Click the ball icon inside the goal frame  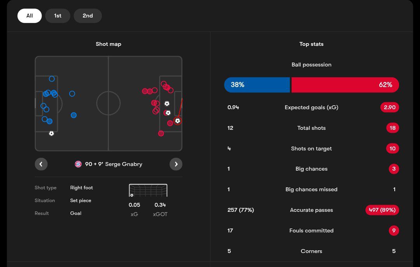click(132, 195)
